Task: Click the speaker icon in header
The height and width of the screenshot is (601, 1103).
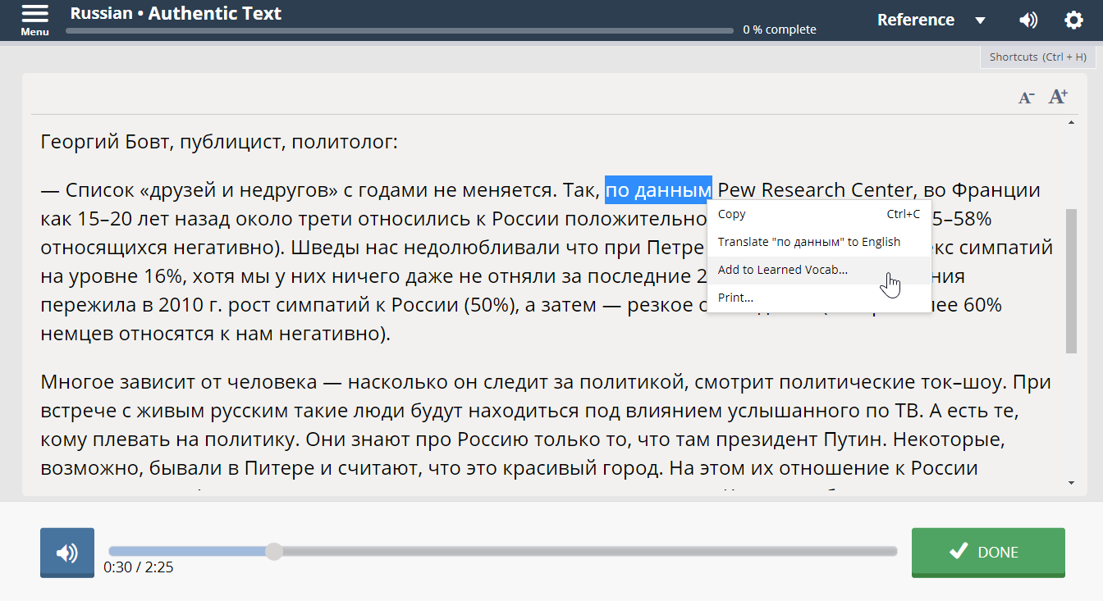Action: (1027, 20)
